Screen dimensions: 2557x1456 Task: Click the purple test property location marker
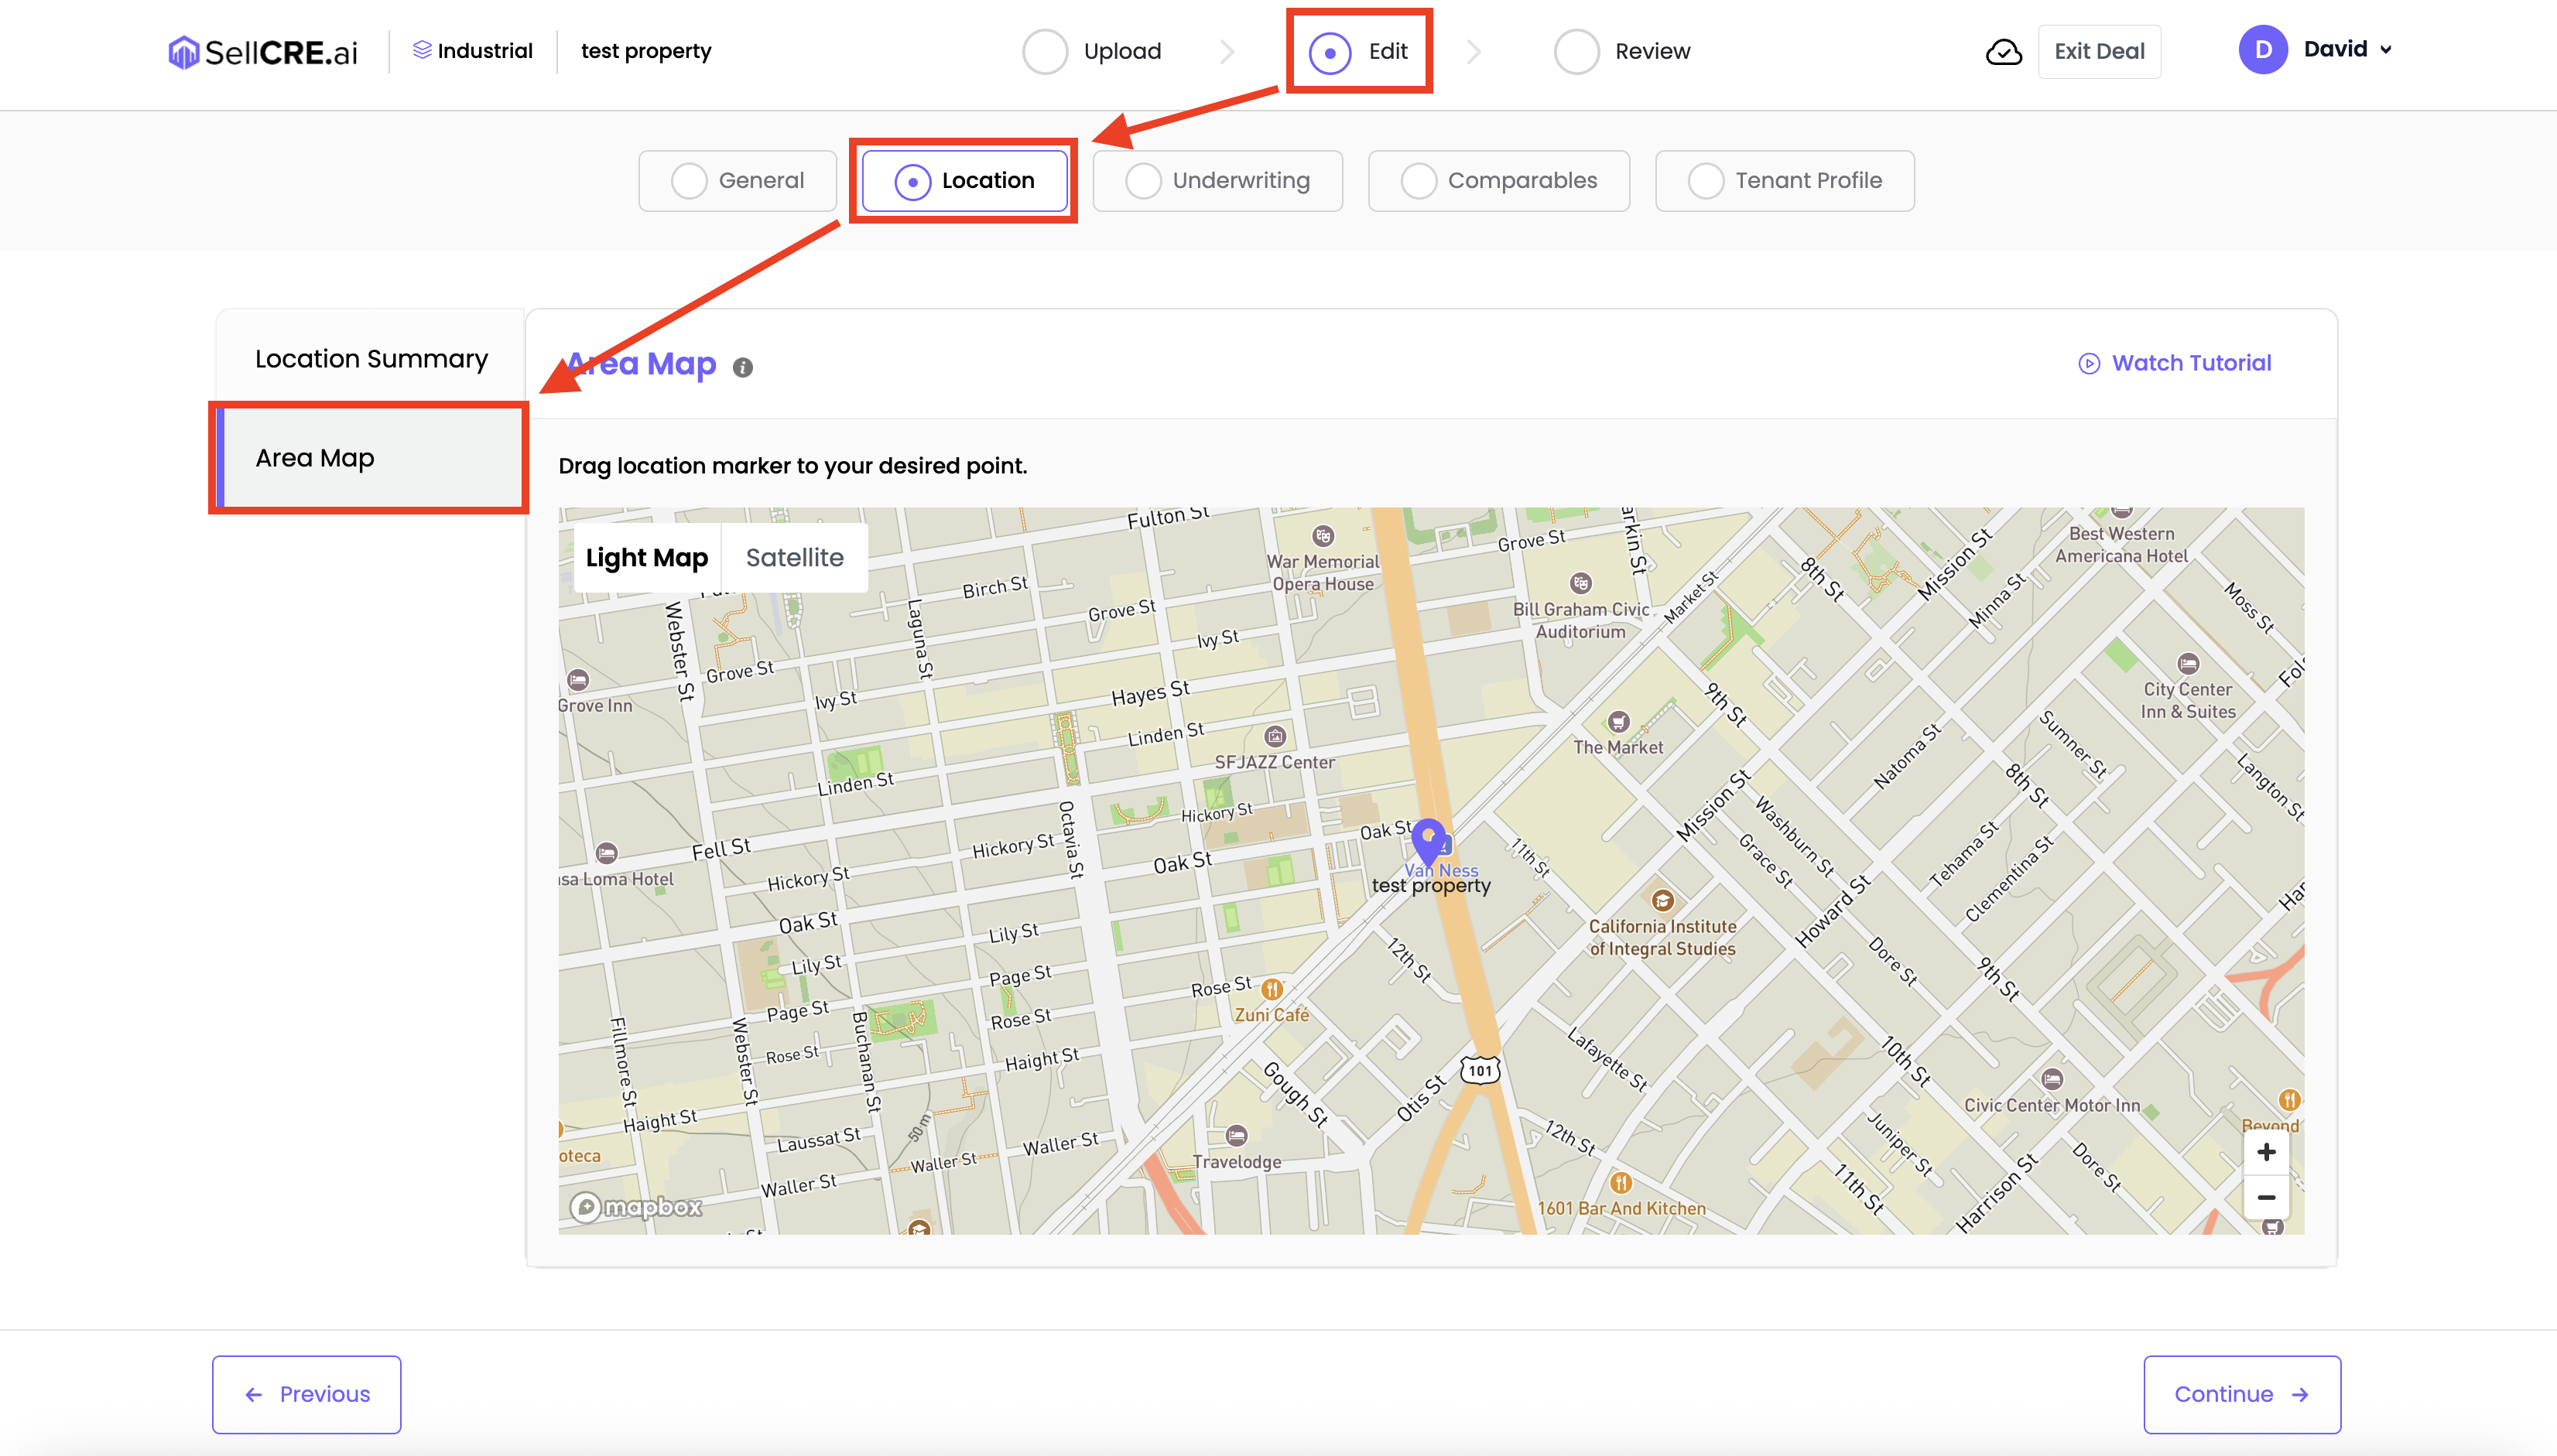pos(1429,838)
